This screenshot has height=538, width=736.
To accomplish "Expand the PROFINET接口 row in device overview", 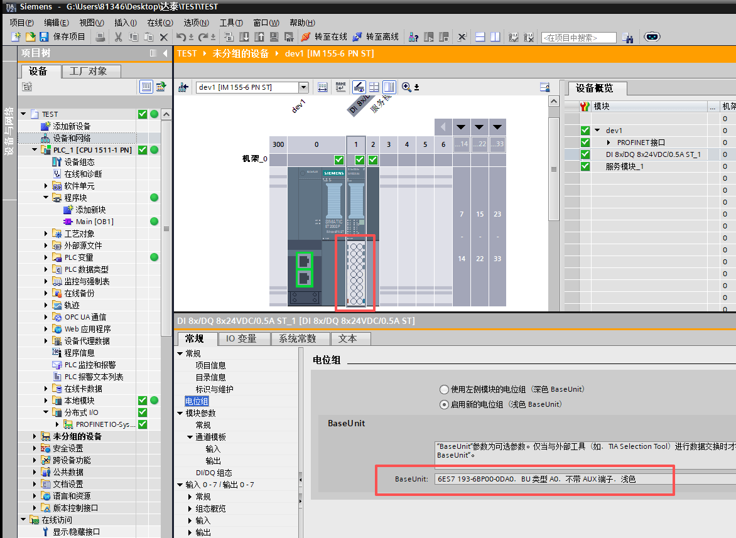I will pos(609,143).
